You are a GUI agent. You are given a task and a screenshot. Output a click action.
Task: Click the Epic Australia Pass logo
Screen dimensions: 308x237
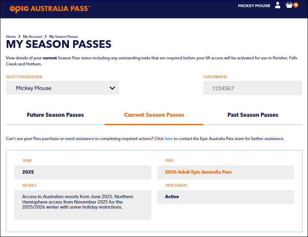coord(50,8)
